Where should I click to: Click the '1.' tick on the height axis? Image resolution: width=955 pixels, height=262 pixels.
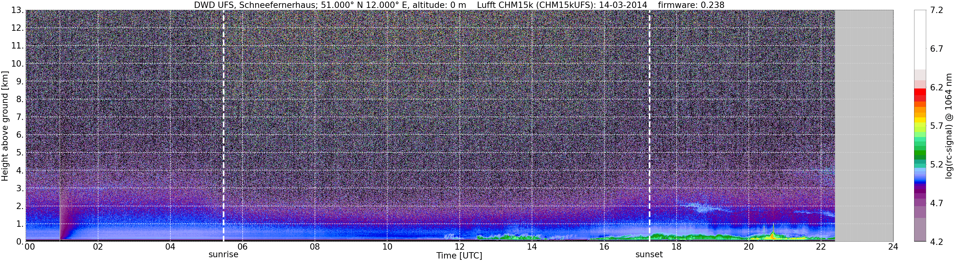[19, 224]
